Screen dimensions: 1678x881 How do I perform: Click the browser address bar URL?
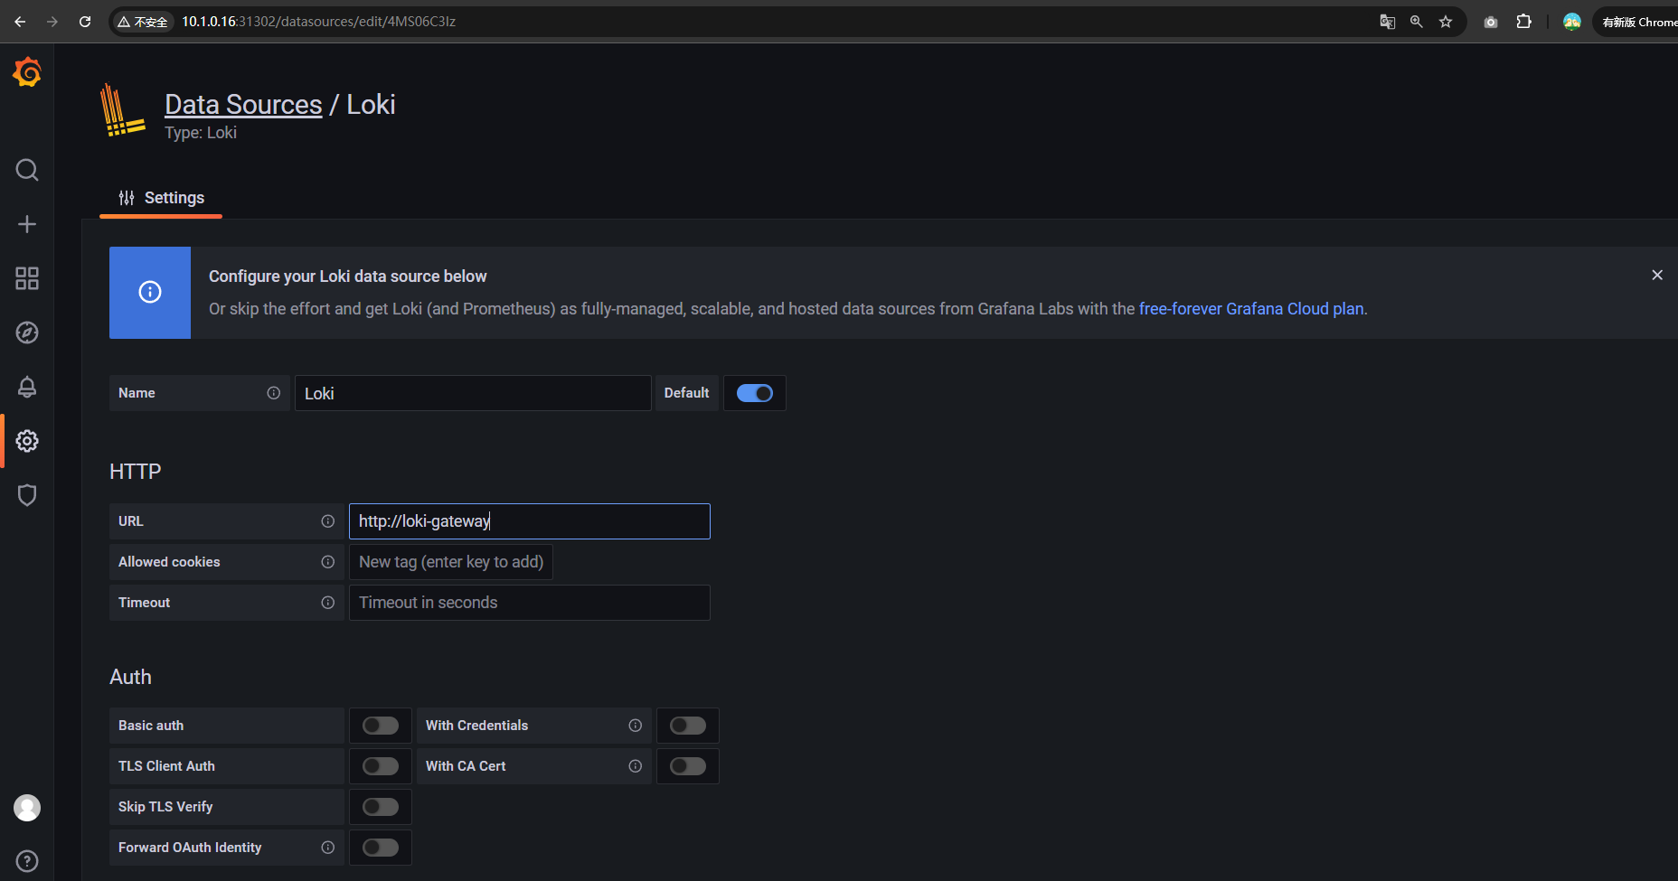tap(318, 22)
